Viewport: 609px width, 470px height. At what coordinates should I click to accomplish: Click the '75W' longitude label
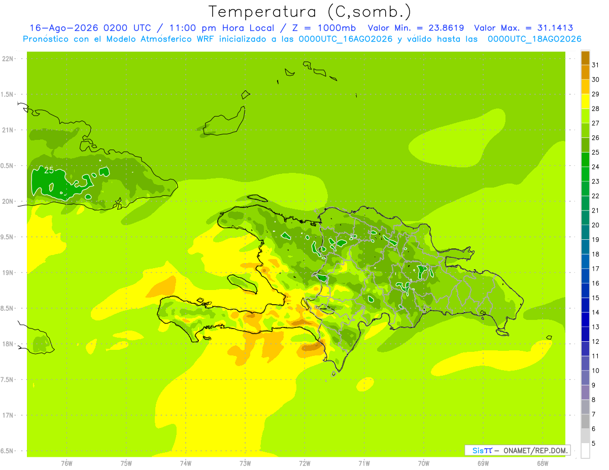pos(126,463)
